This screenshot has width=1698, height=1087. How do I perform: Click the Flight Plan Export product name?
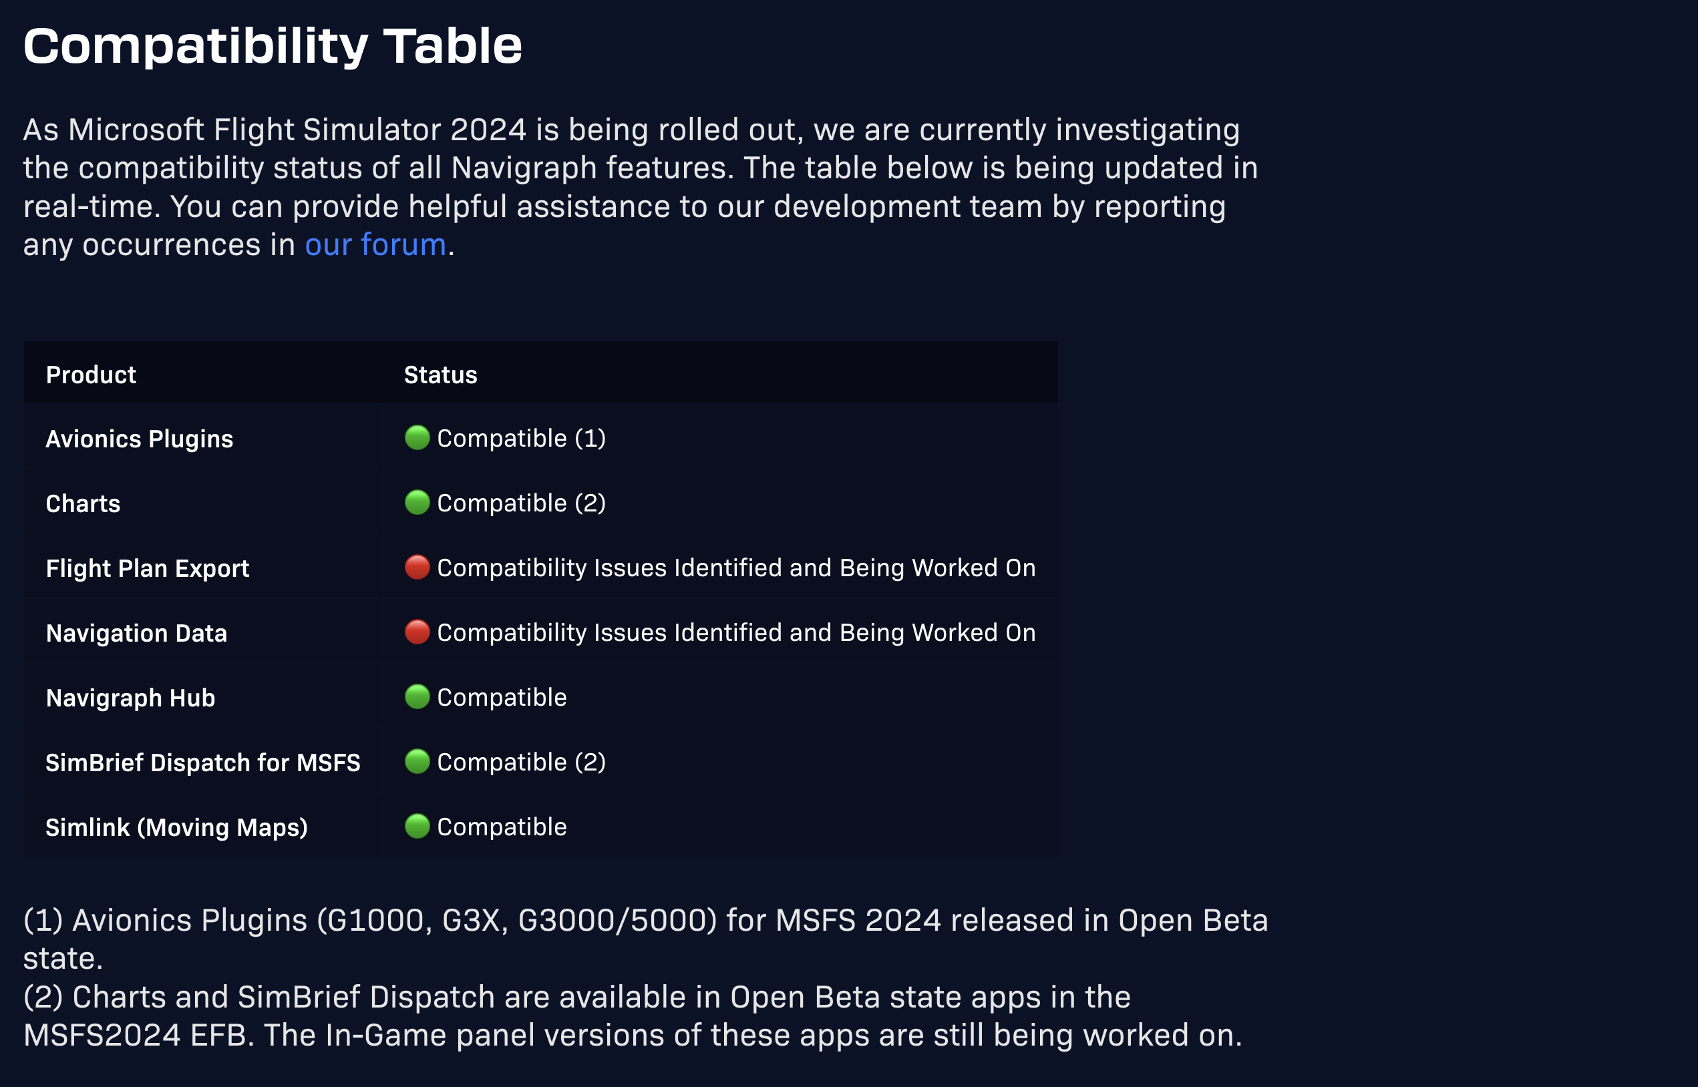click(148, 569)
